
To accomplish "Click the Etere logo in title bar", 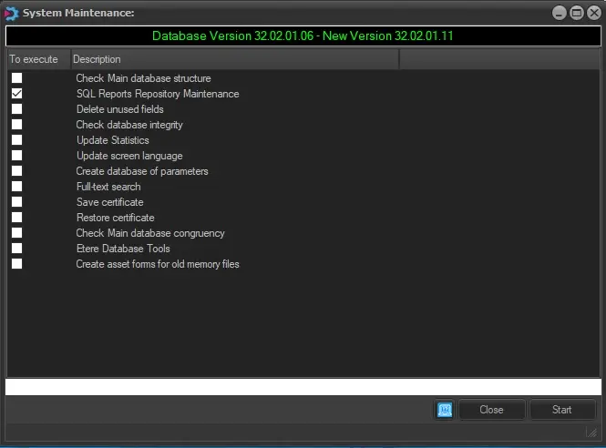I will coord(12,13).
